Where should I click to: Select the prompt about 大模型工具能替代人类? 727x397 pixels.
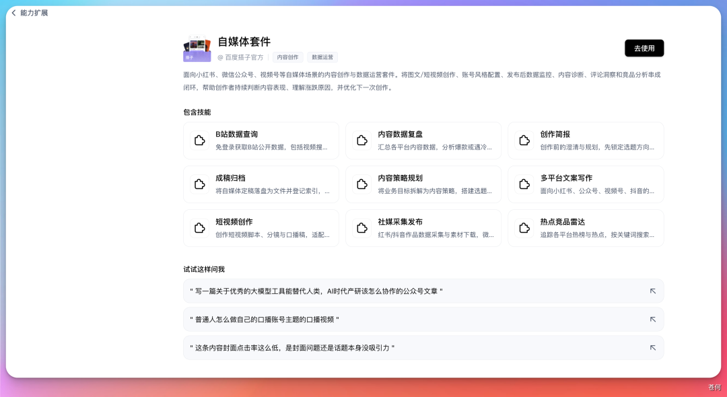[x=423, y=291]
